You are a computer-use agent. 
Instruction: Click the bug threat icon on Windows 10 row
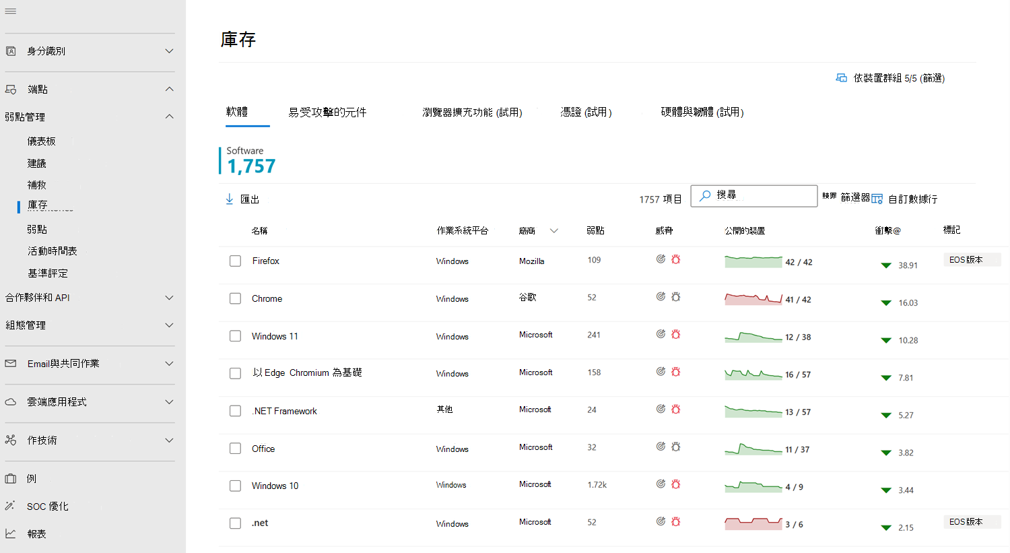coord(676,484)
